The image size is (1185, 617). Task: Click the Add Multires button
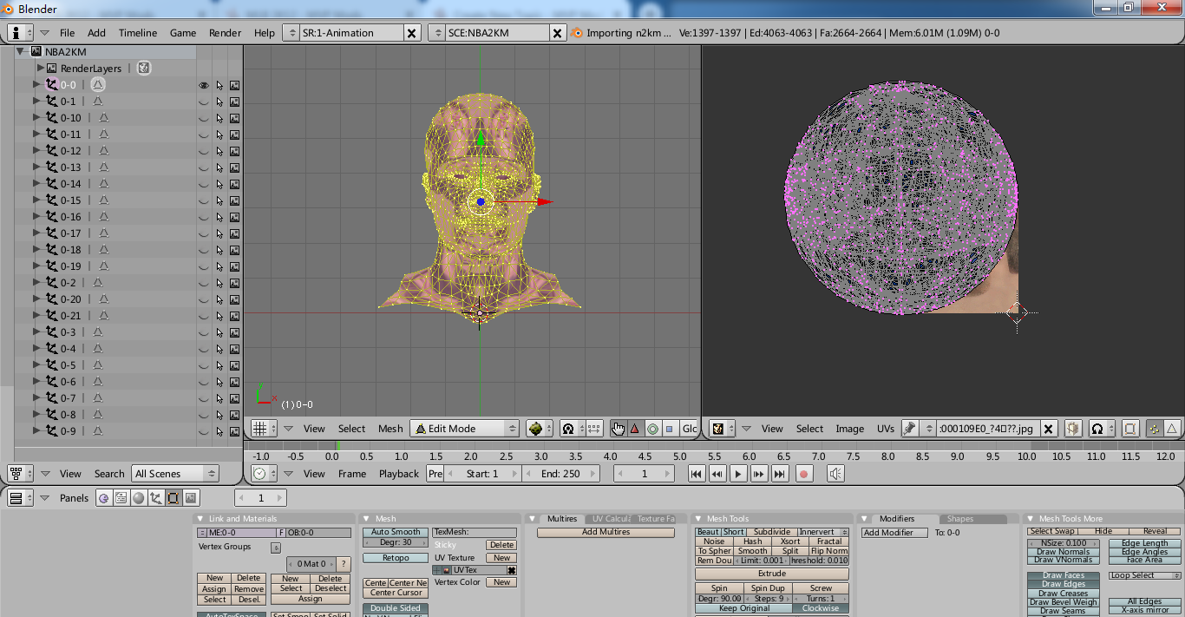click(x=606, y=532)
